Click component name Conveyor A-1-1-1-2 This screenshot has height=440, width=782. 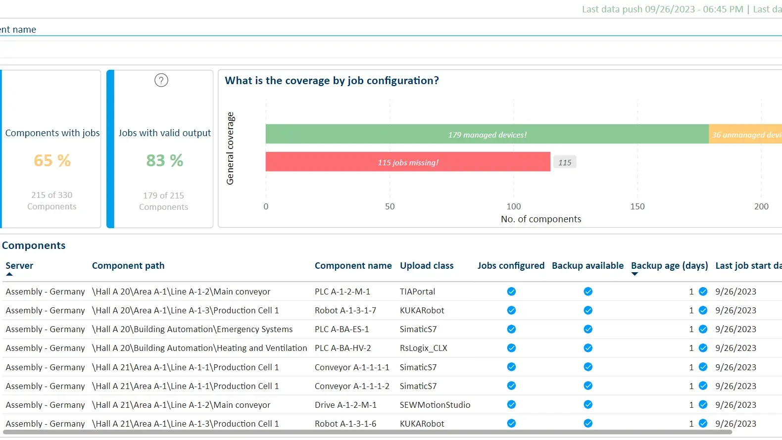point(352,386)
